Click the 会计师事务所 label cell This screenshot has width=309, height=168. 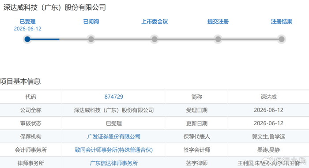point(31,150)
